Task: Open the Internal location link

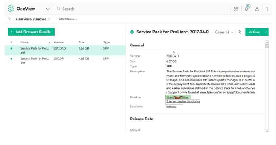Action: (171, 107)
